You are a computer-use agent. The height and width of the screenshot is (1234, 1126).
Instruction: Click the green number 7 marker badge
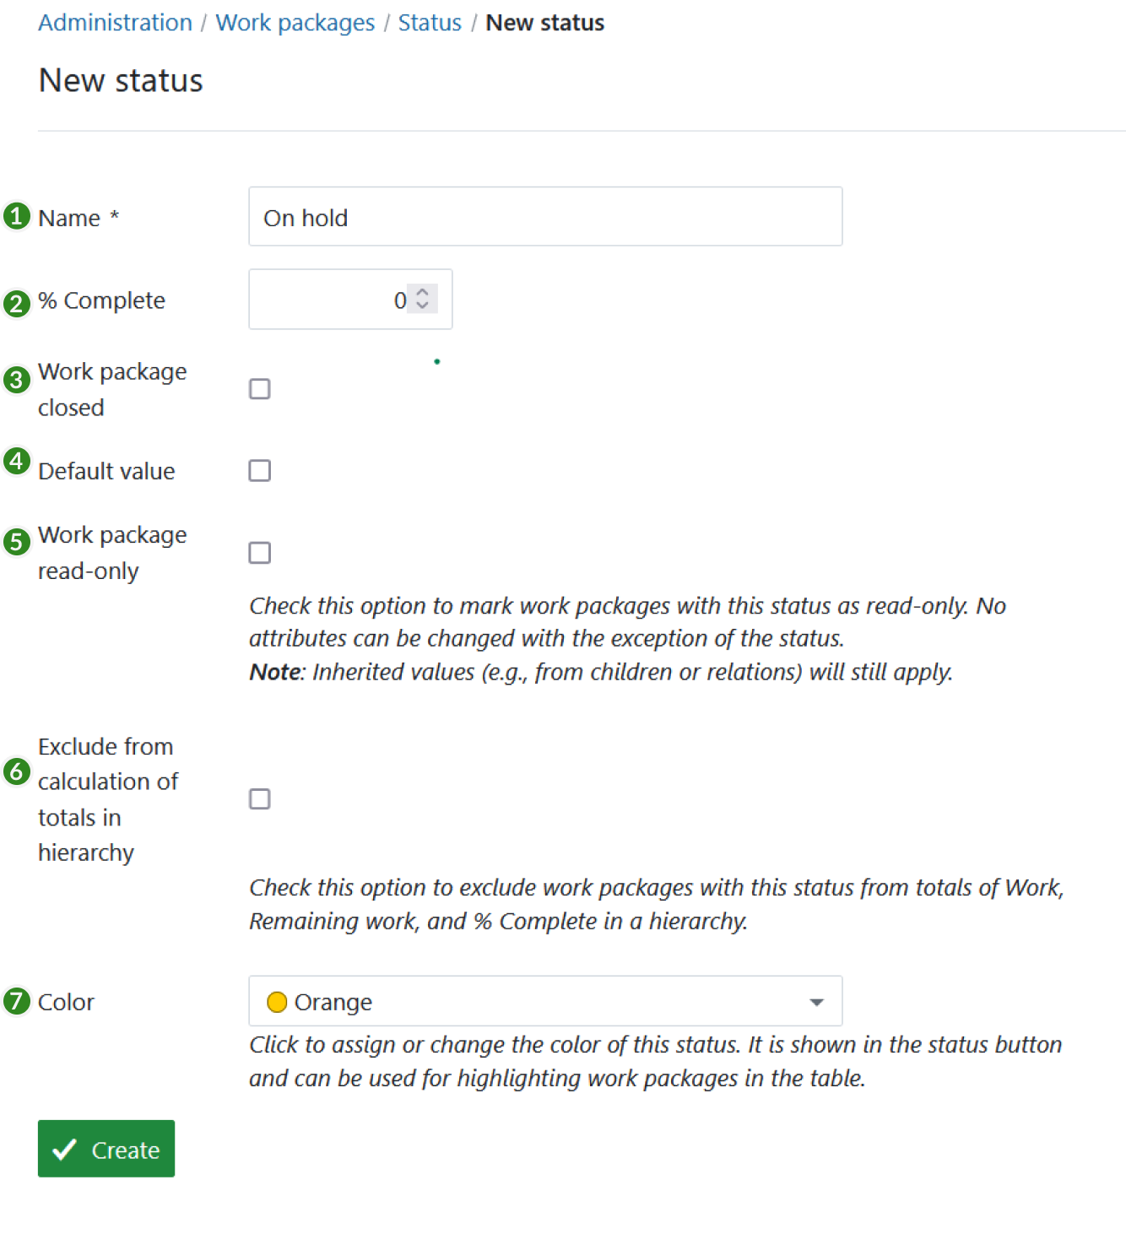click(16, 1001)
